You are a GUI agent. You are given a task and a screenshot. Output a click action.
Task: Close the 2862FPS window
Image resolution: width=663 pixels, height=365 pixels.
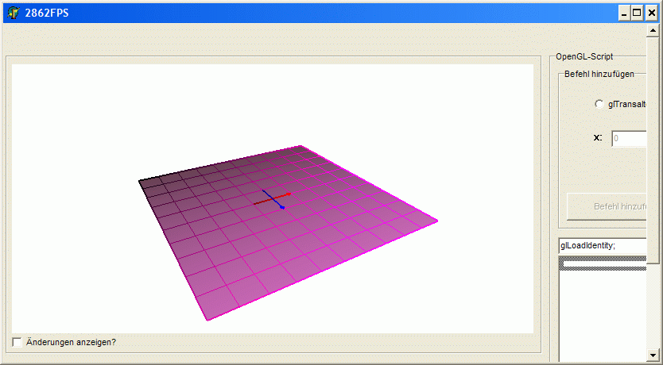click(651, 13)
